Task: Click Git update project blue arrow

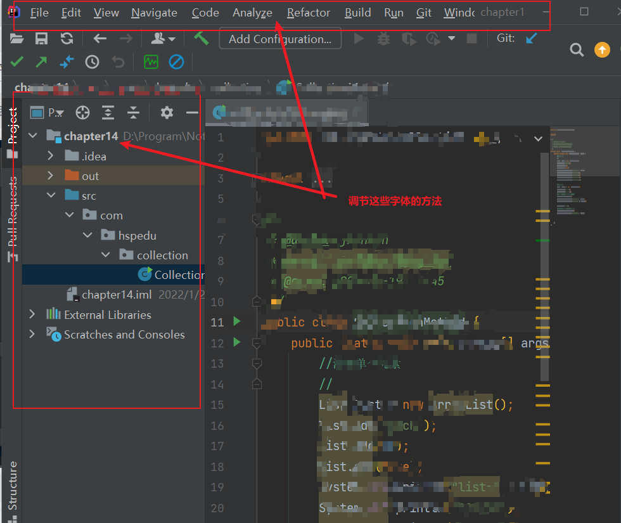Action: tap(532, 39)
